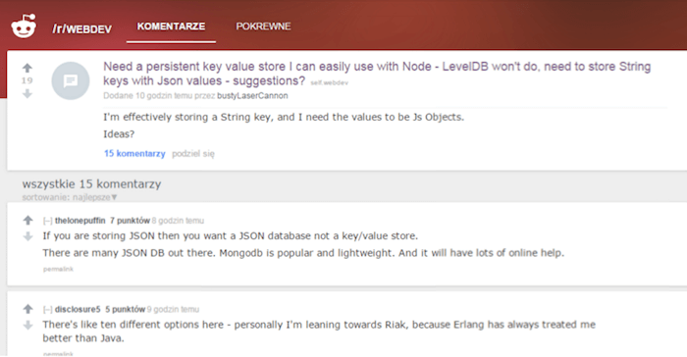Downvote disclosure5's comment
The width and height of the screenshot is (687, 357).
click(28, 325)
